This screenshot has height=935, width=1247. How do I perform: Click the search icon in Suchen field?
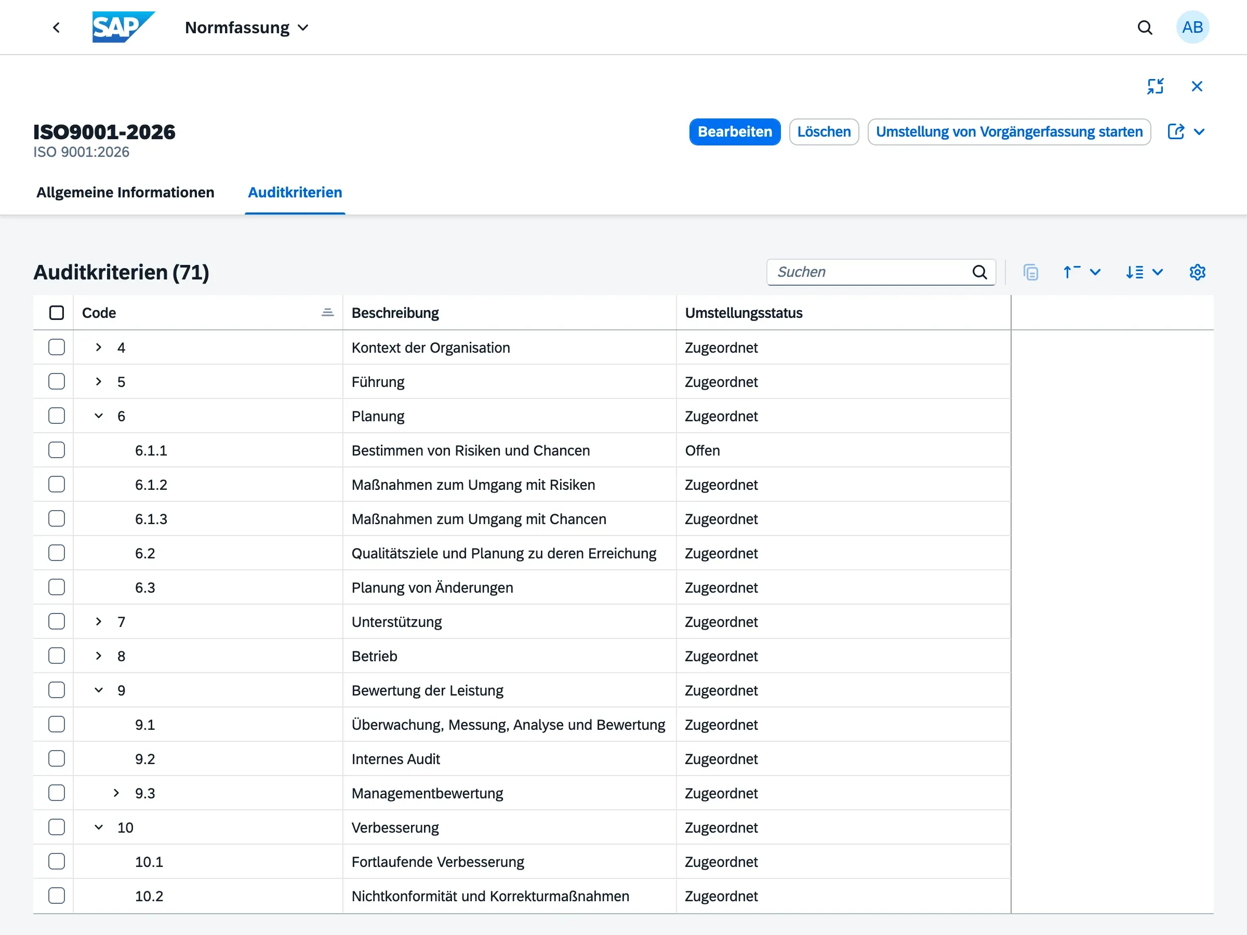pos(980,272)
